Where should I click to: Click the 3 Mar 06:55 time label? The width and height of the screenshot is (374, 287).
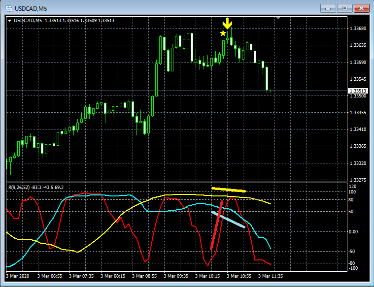click(x=50, y=276)
